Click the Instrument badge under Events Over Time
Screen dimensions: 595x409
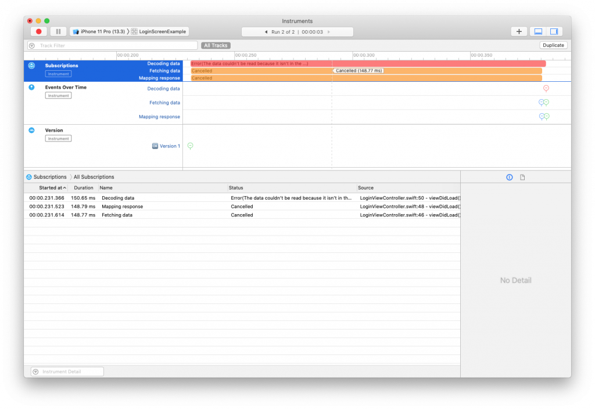(58, 95)
